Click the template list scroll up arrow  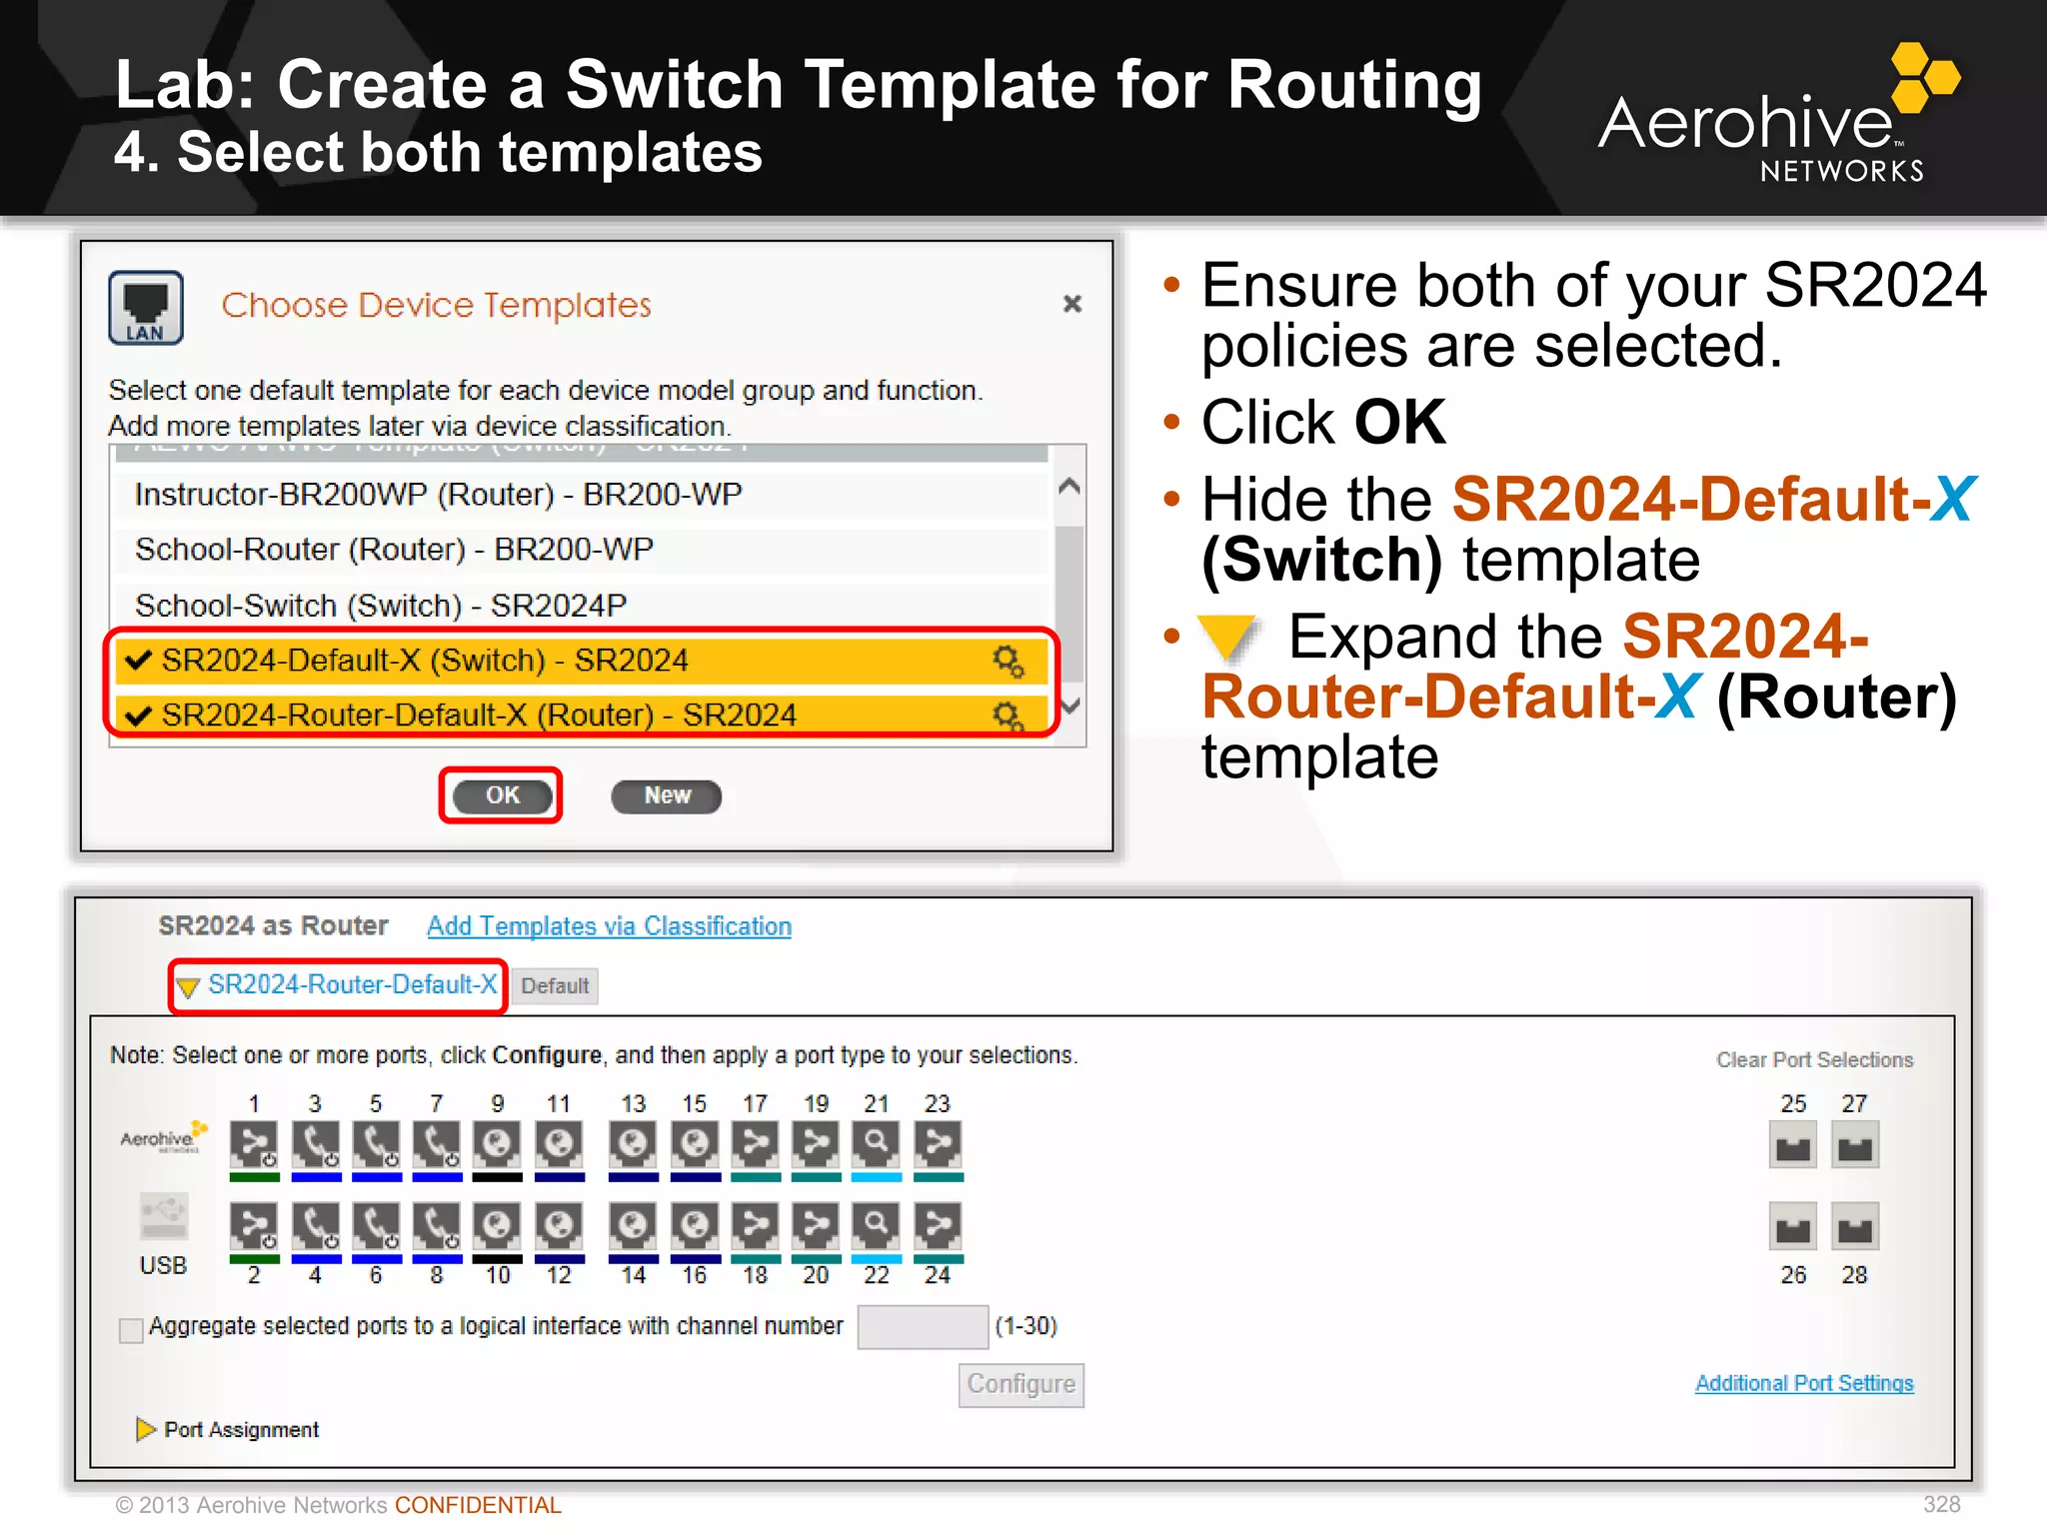tap(1069, 487)
